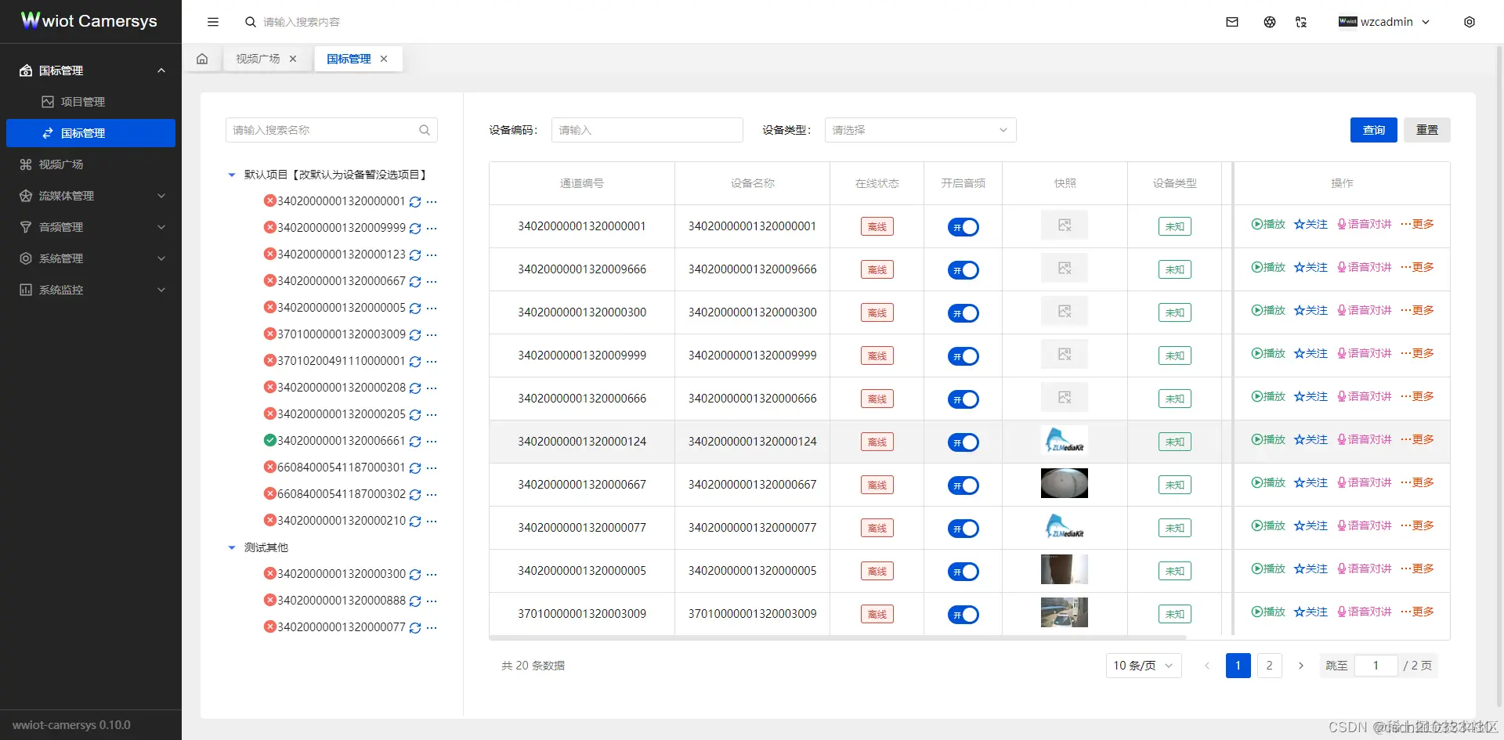Focus the top global search field
This screenshot has height=740, width=1504.
(x=302, y=22)
